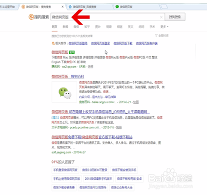Select the 问问 search category

click(141, 27)
